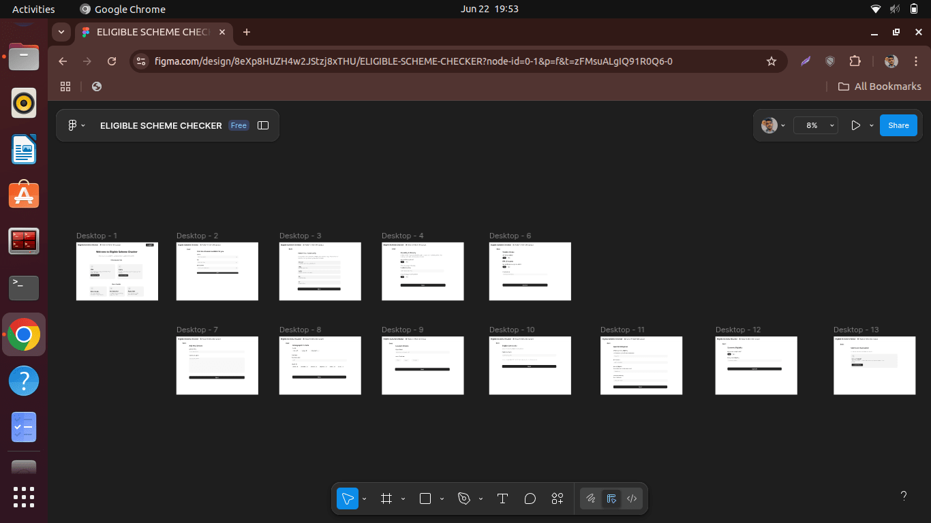The height and width of the screenshot is (523, 931).
Task: Switch to Draw mode
Action: point(591,498)
